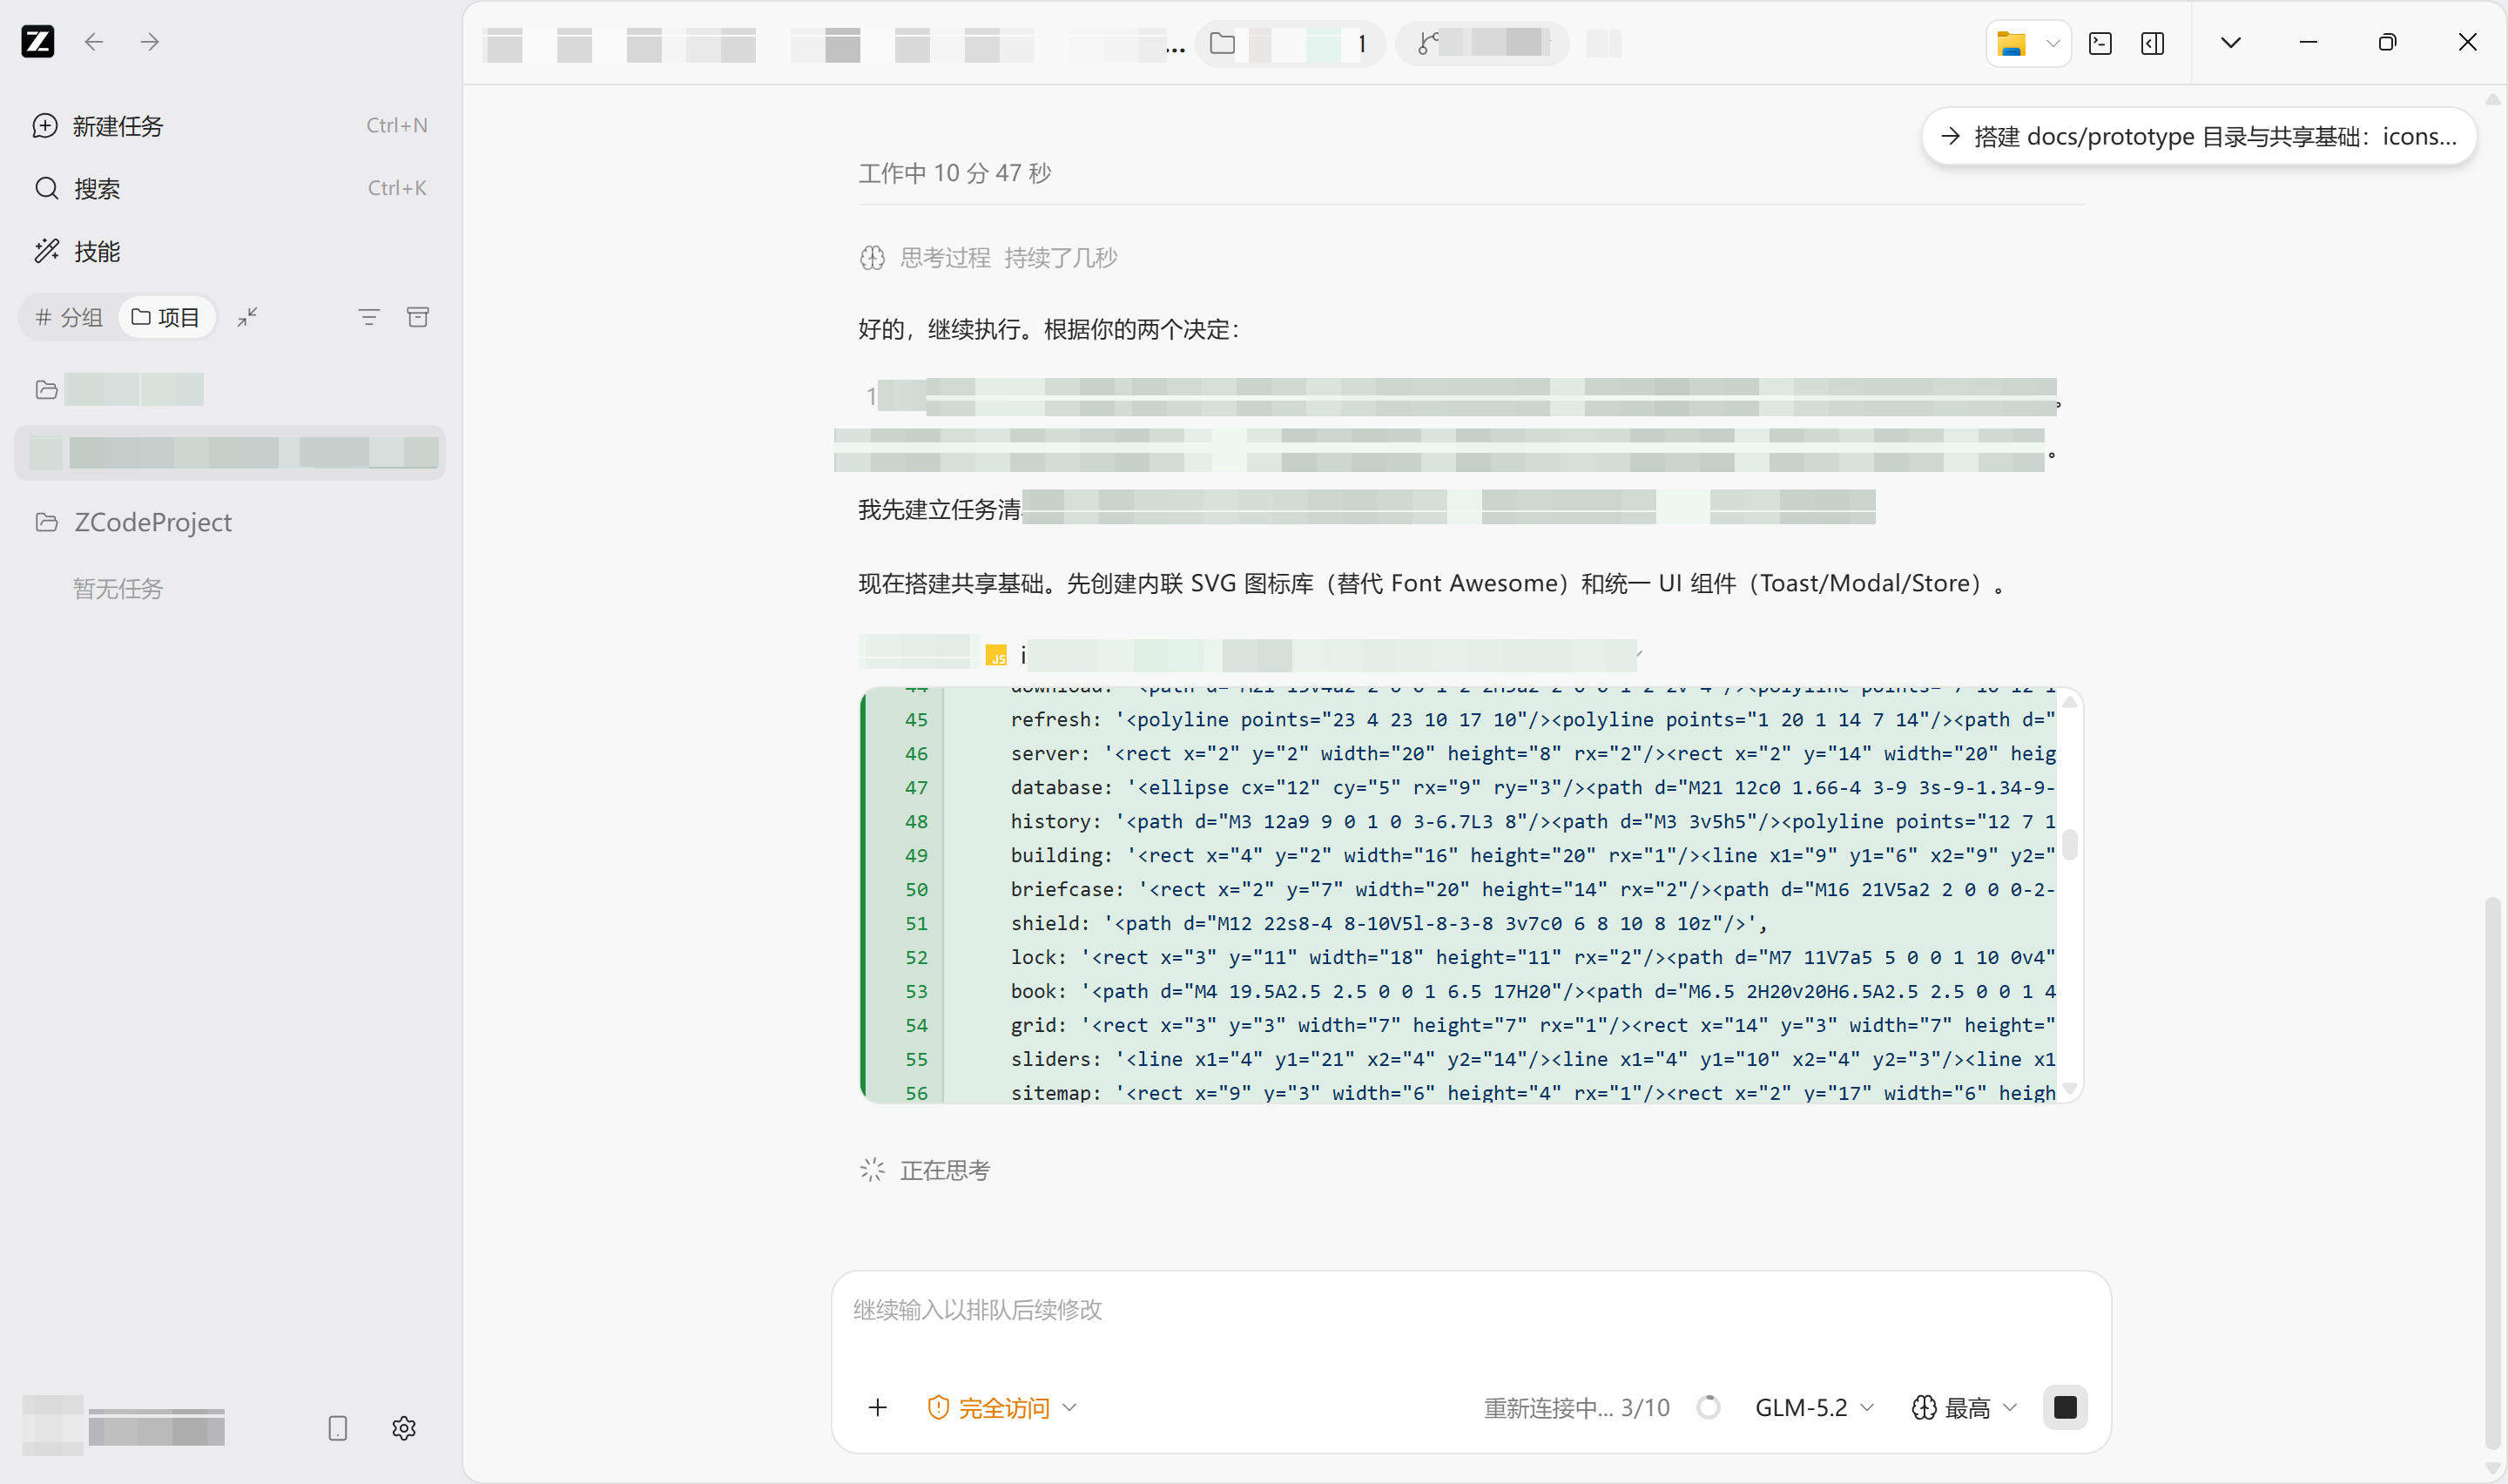
Task: Click the 重新连接中 3/10 status
Action: click(1576, 1408)
